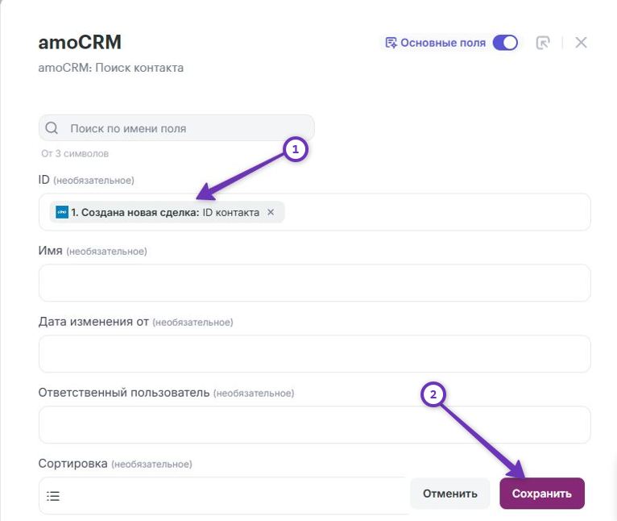617x521 pixels.
Task: Click the Основные поля form icon
Action: tap(391, 43)
